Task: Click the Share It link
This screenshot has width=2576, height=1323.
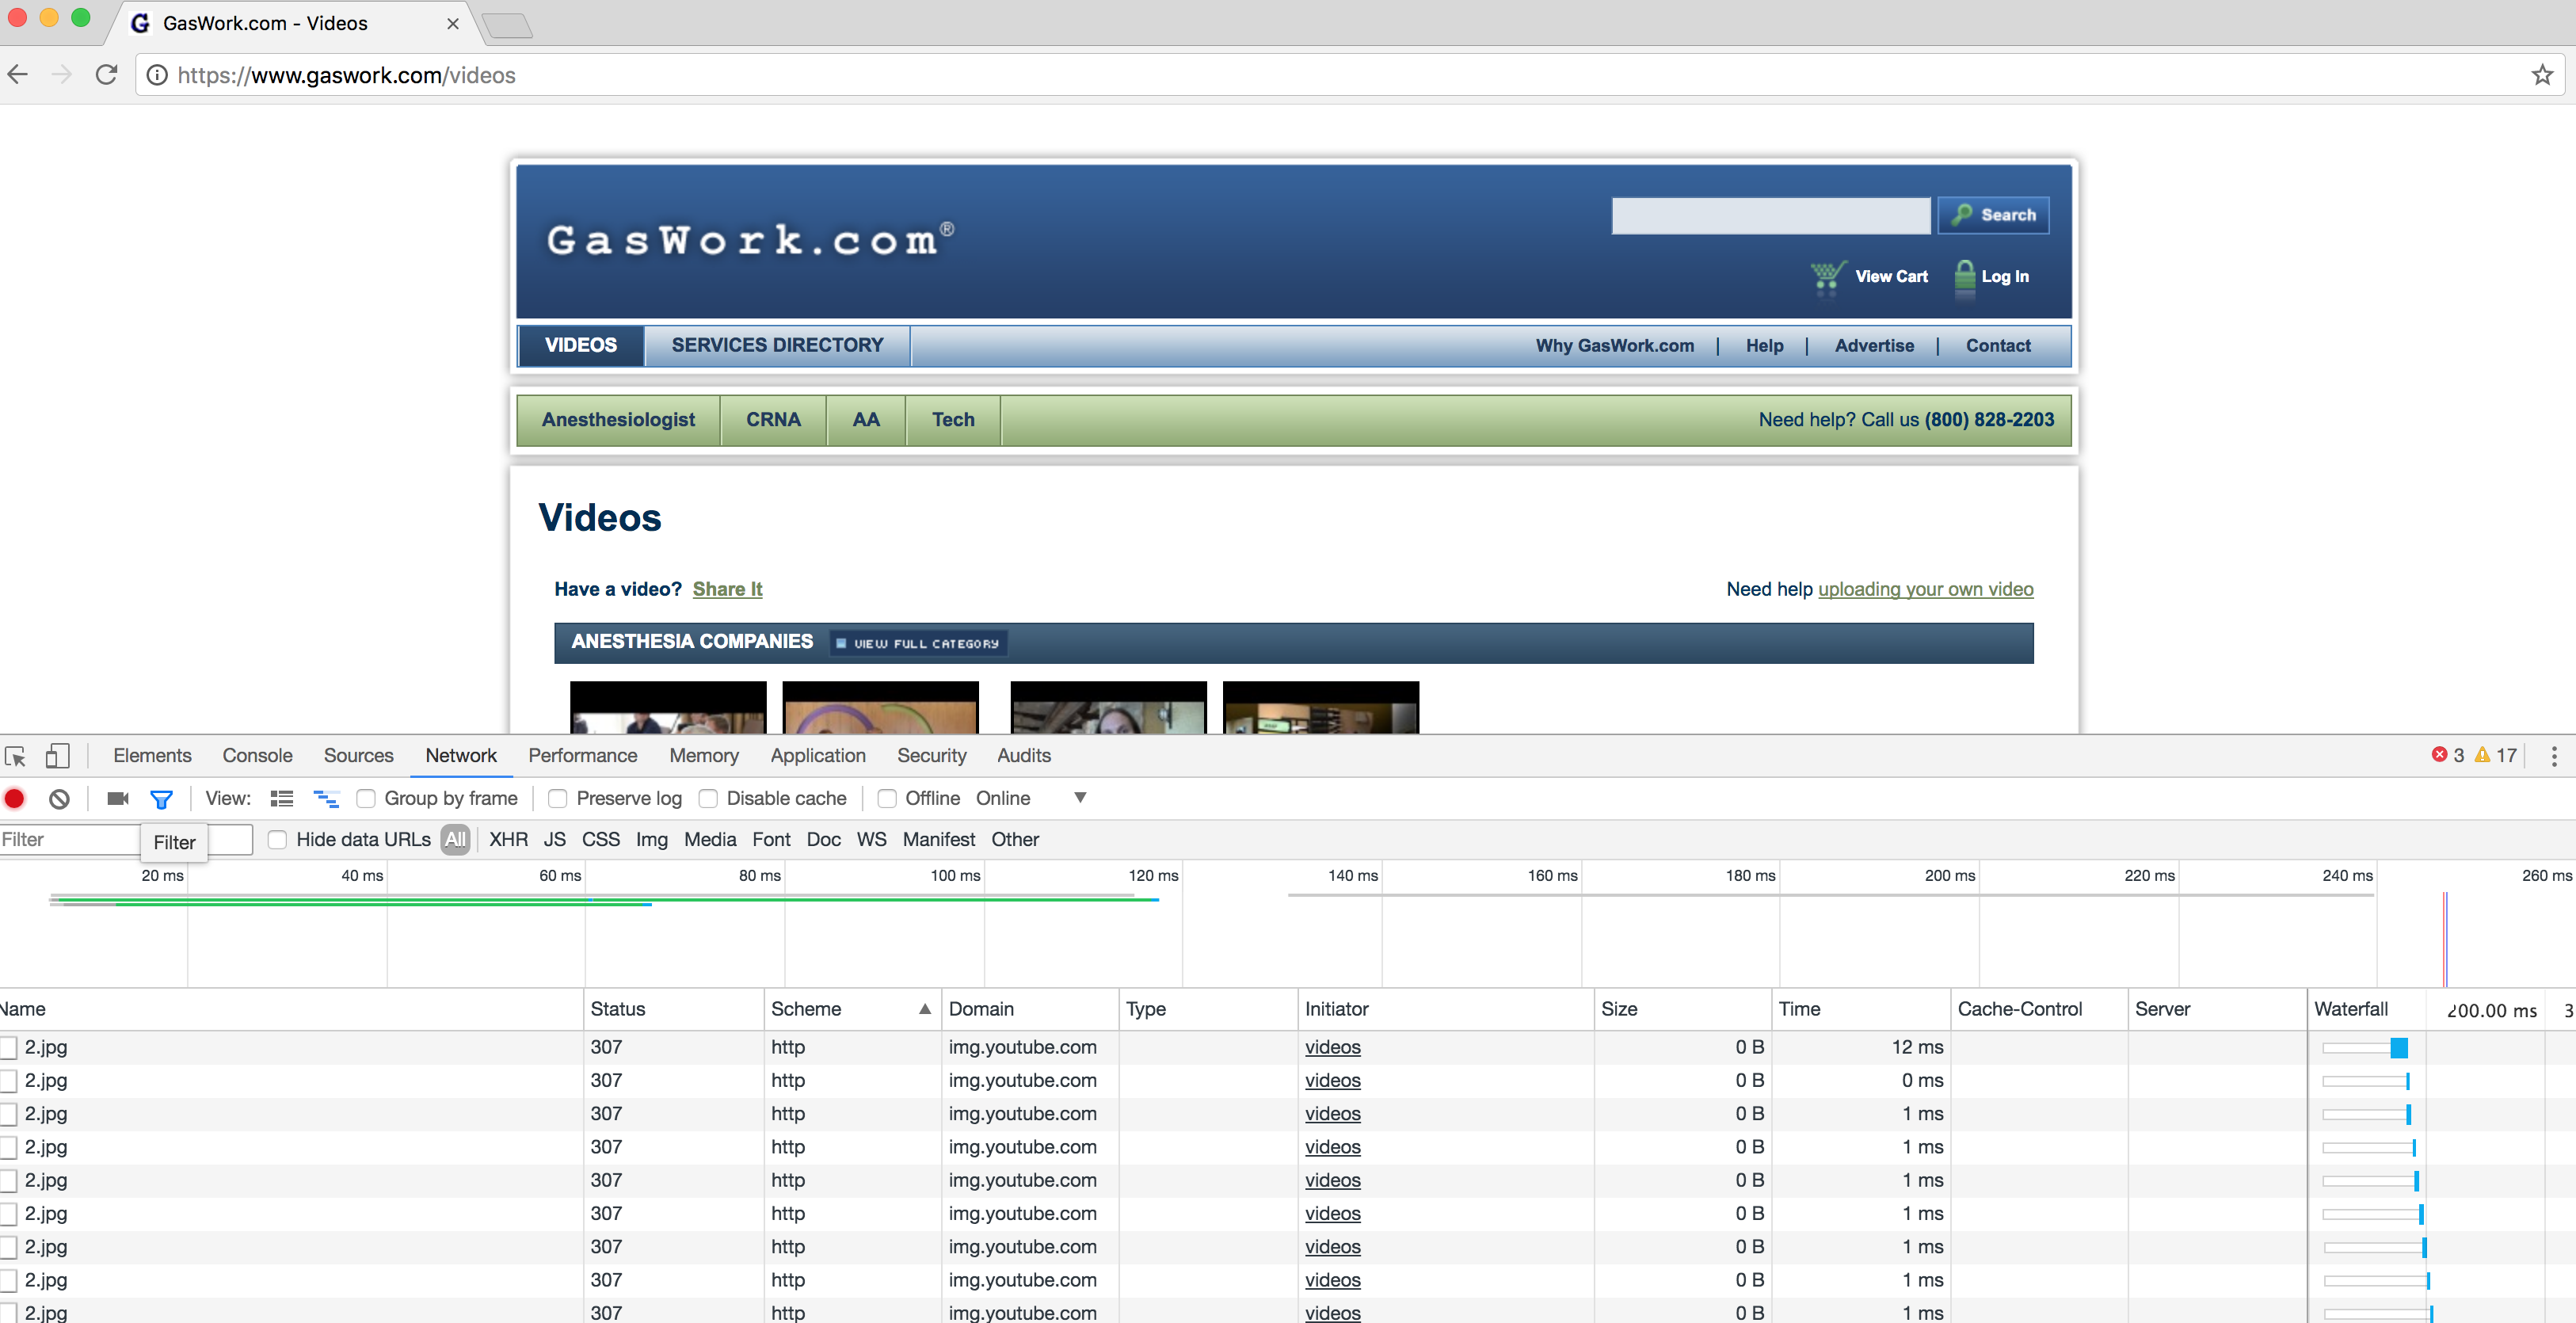Action: [x=727, y=589]
